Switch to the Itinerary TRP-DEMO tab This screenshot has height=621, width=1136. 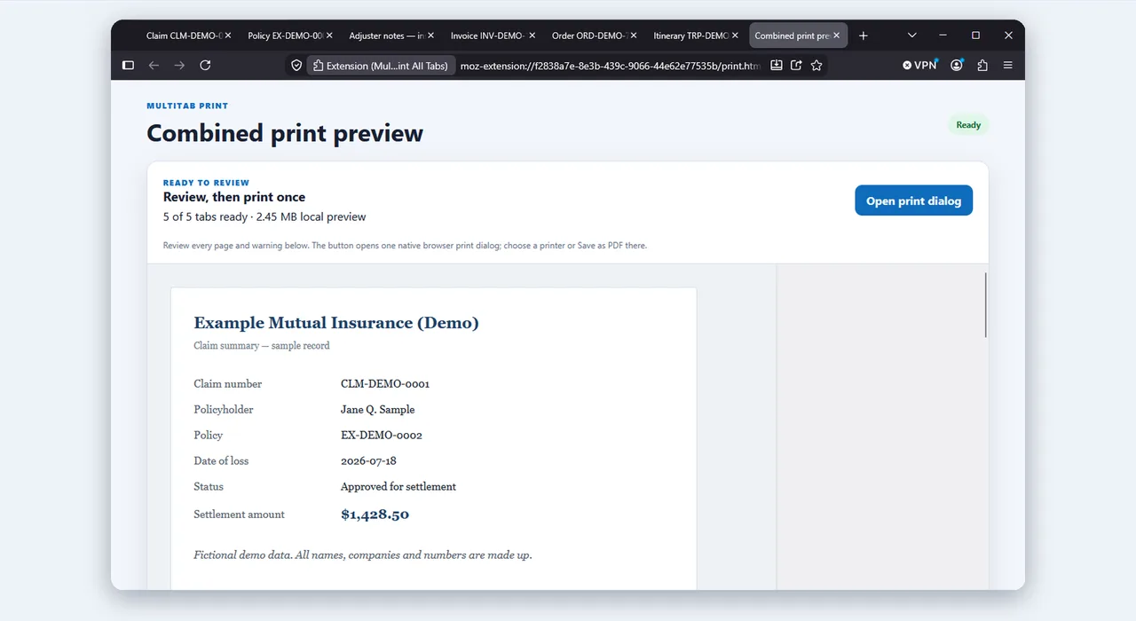[689, 35]
